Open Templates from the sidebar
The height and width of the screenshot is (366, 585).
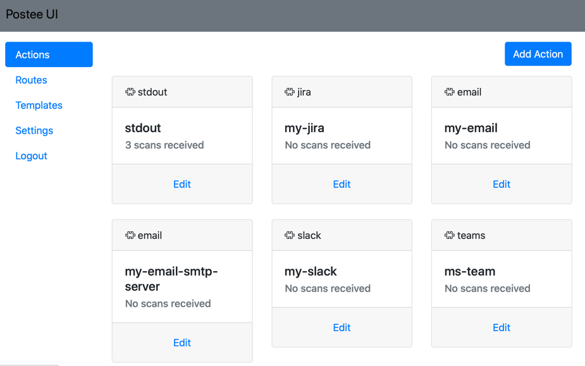coord(39,106)
